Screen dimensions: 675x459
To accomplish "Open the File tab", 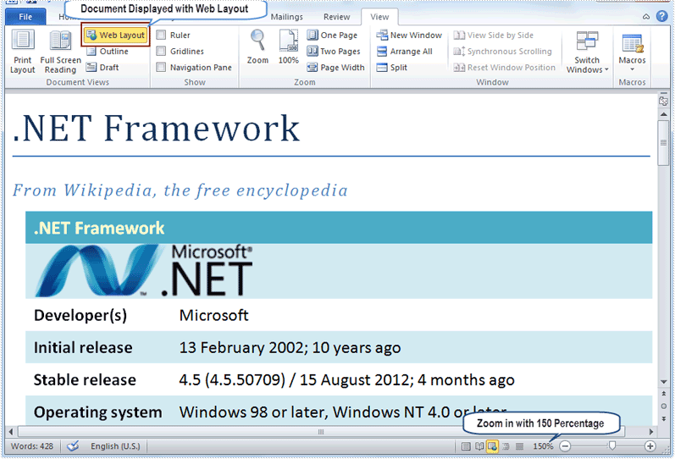I will (x=25, y=17).
